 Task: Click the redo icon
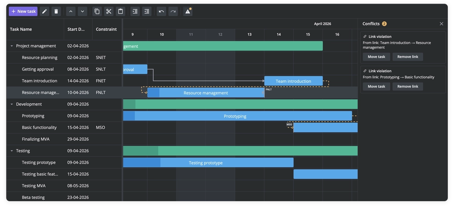(x=173, y=11)
